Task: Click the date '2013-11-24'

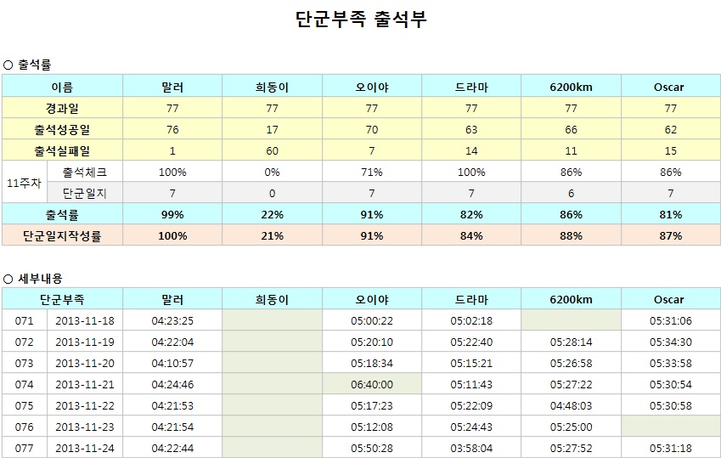Action: pyautogui.click(x=85, y=448)
